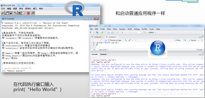Minimize the RStudio Console pane

pos(200,55)
